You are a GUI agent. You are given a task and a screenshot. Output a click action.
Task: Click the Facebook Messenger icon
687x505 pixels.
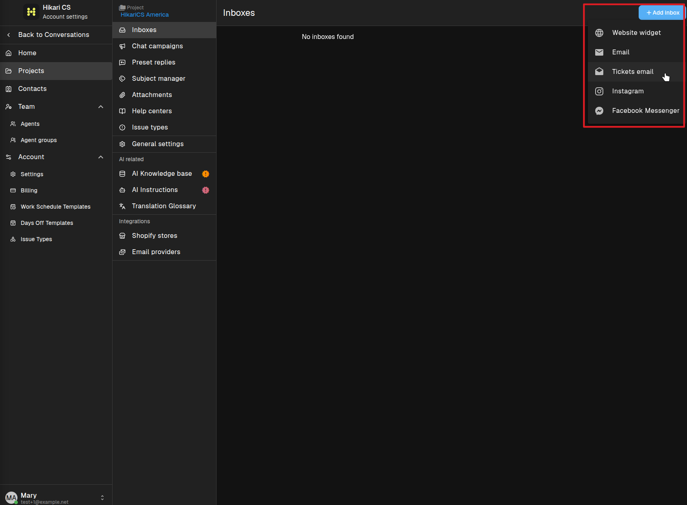tap(599, 111)
